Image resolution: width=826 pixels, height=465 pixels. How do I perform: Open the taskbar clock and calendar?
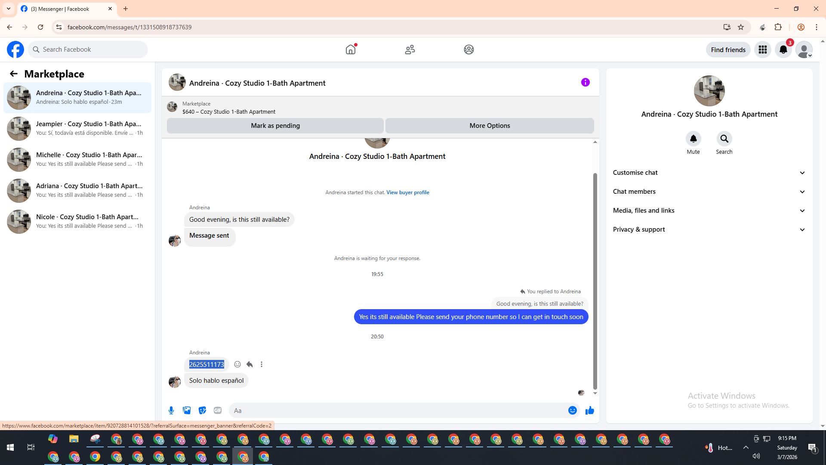787,447
